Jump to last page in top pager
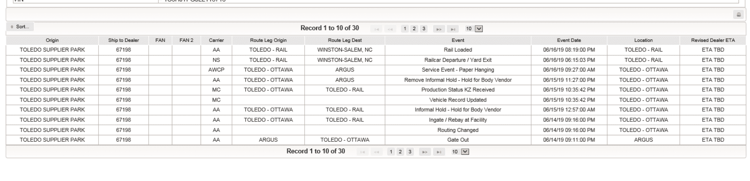The height and width of the screenshot is (181, 750). click(x=453, y=29)
